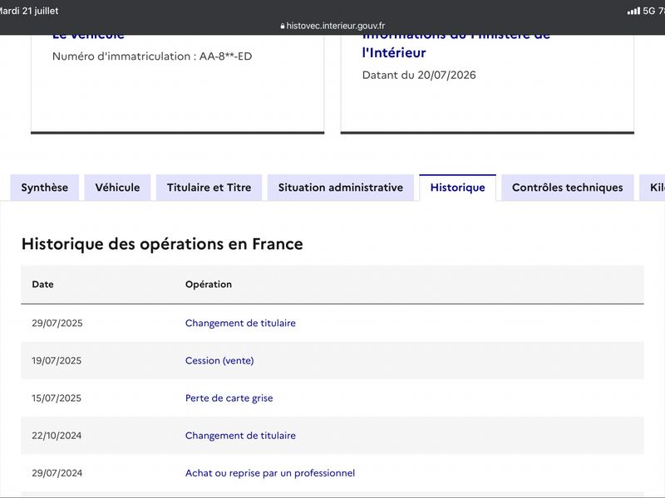Image resolution: width=665 pixels, height=498 pixels.
Task: Click the l'Intérieur heading text
Action: pos(394,52)
